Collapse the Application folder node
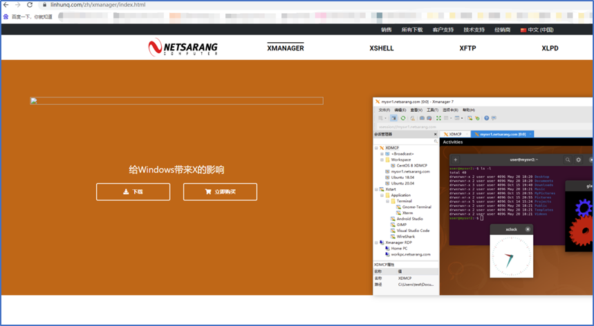 382,195
